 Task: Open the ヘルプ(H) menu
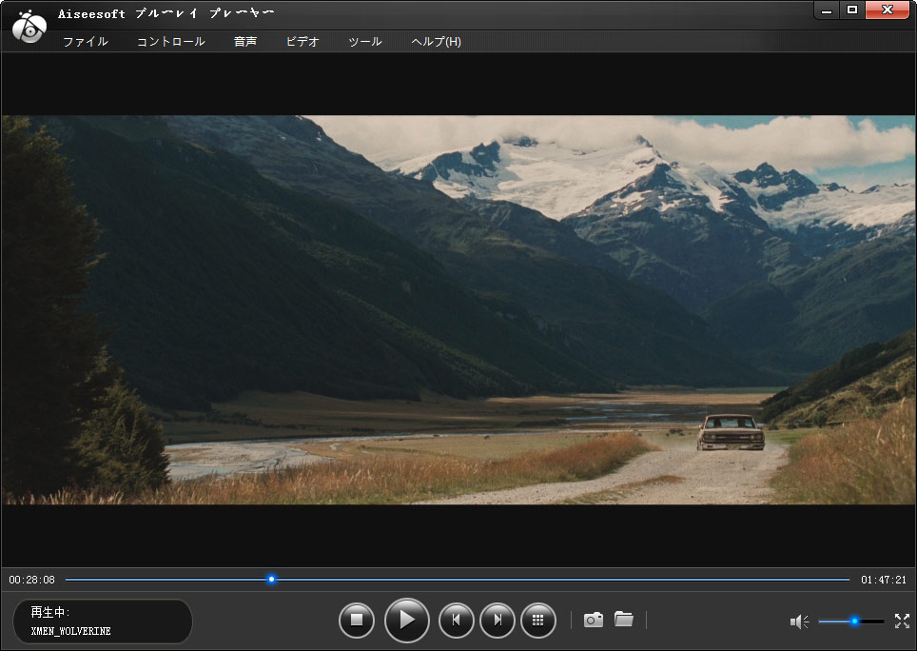tap(436, 42)
